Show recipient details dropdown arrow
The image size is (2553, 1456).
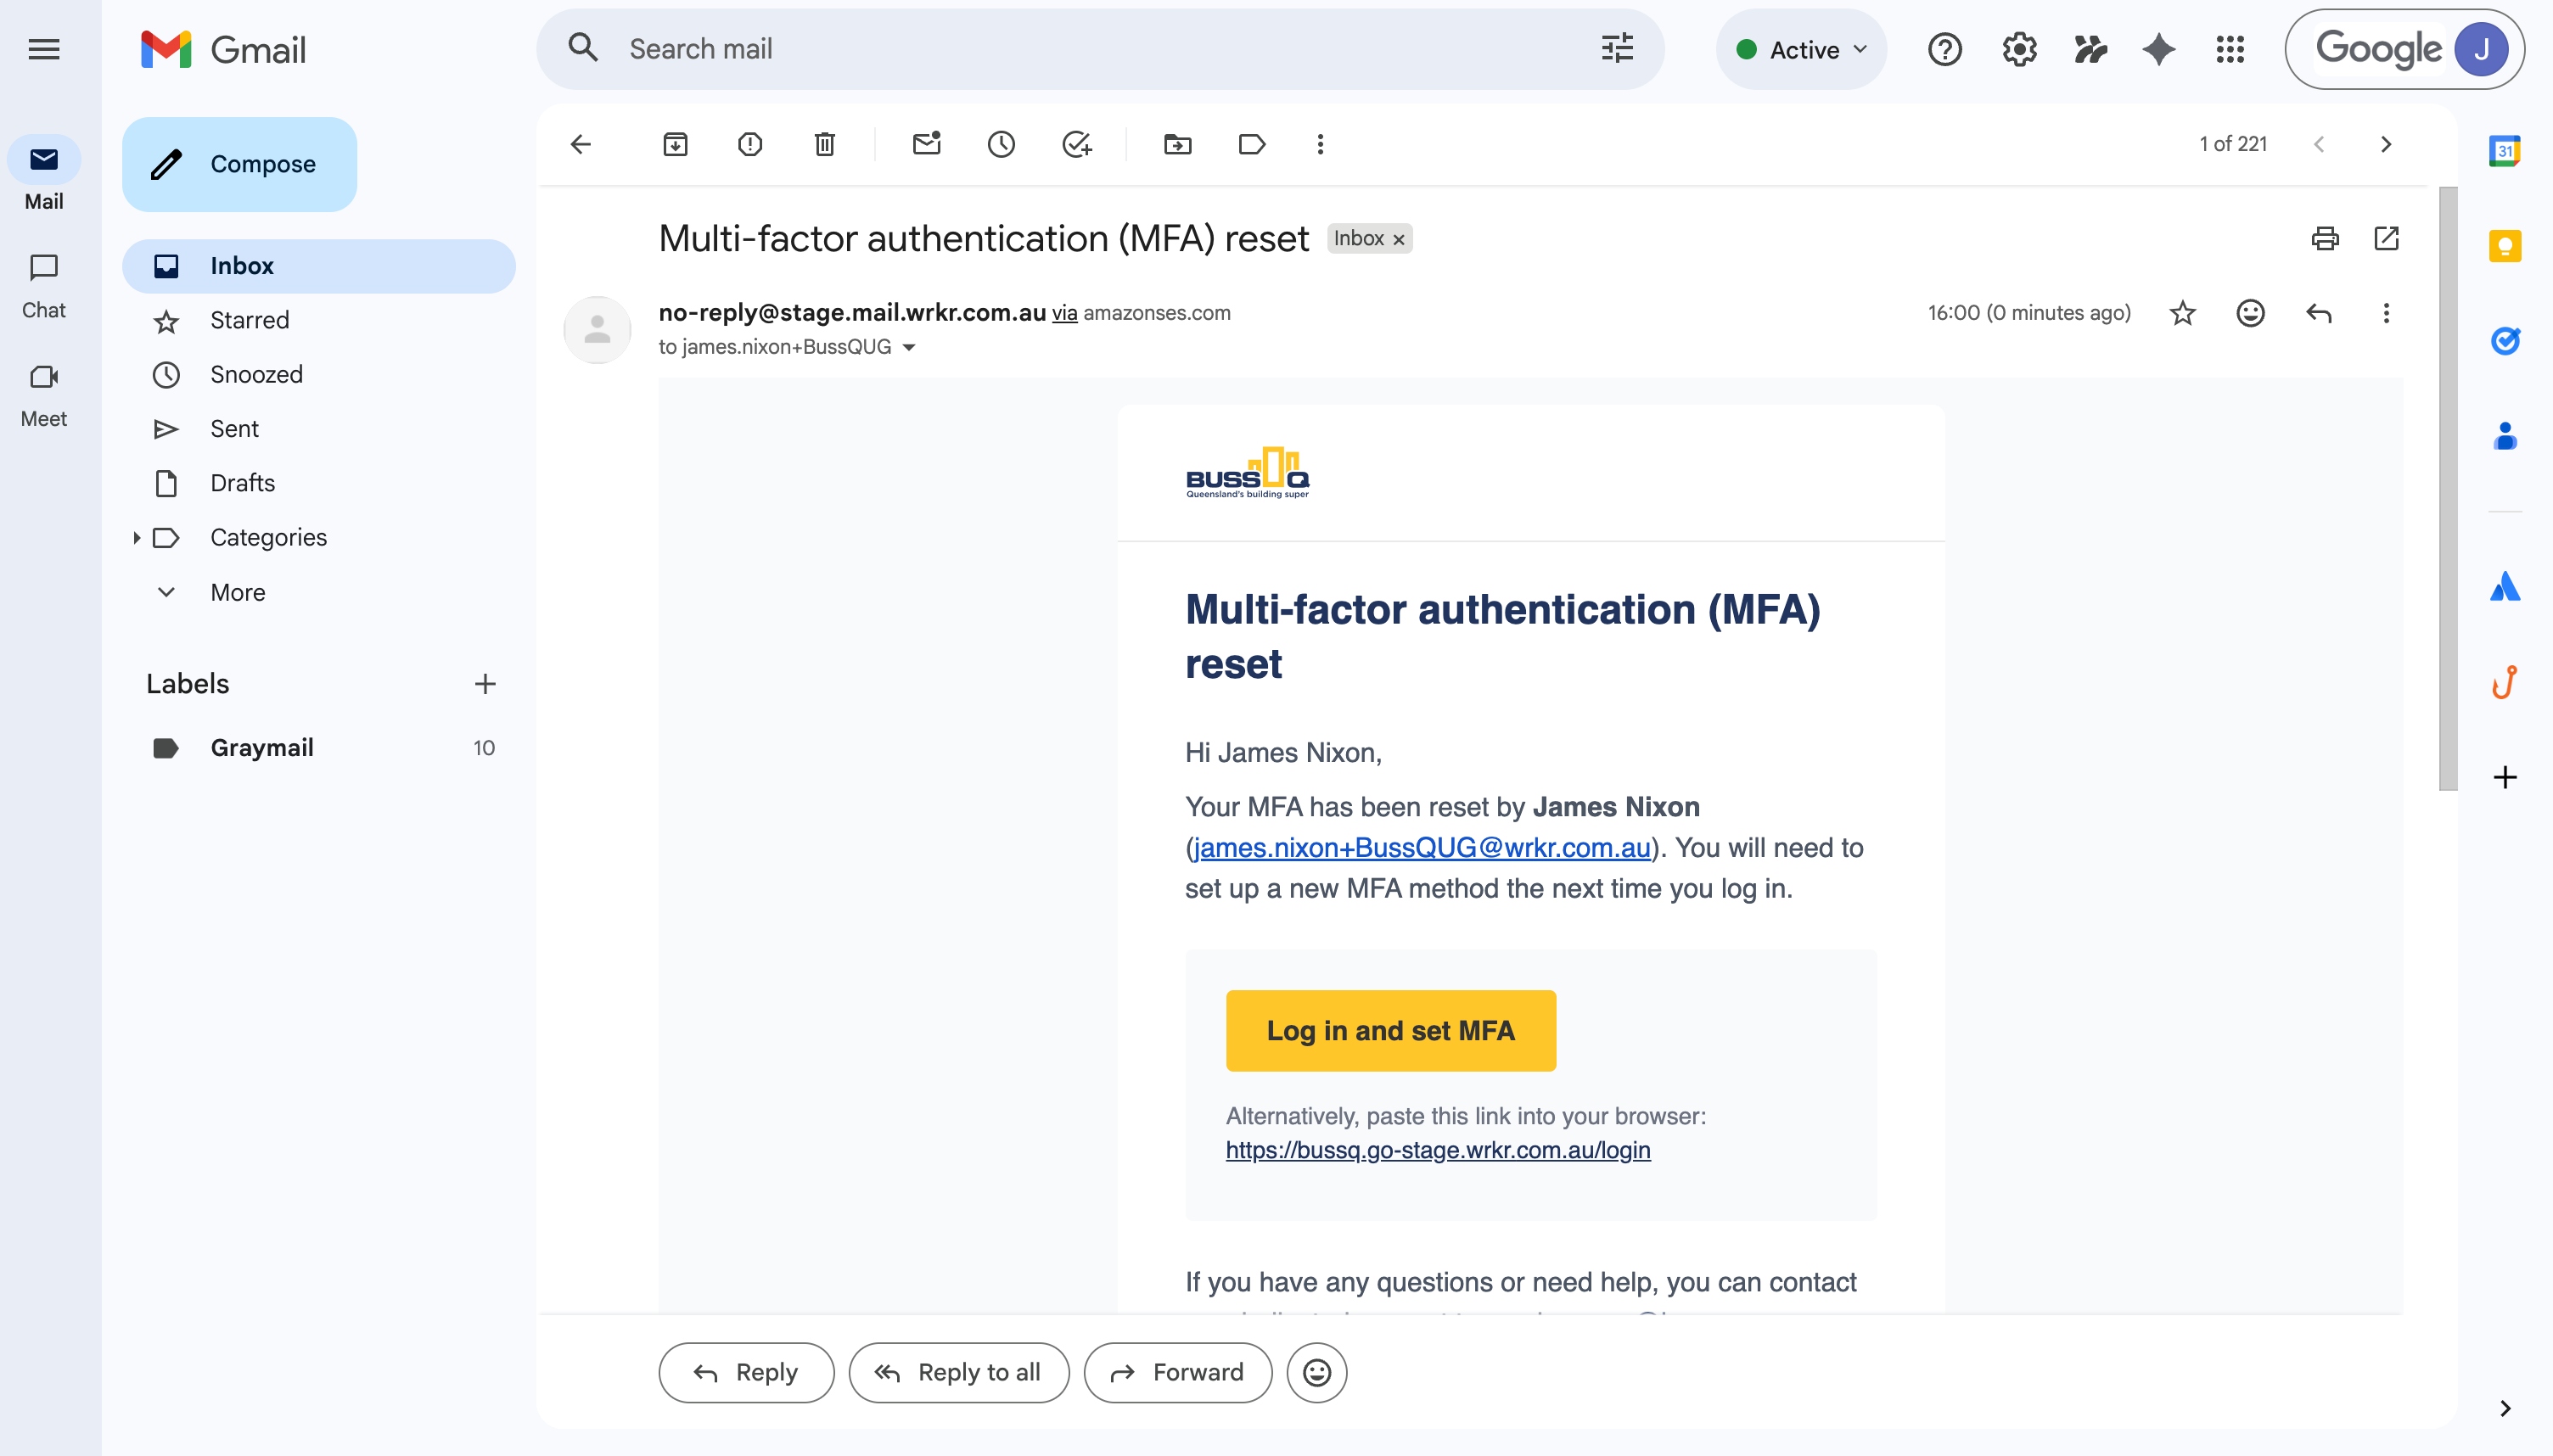coord(908,347)
